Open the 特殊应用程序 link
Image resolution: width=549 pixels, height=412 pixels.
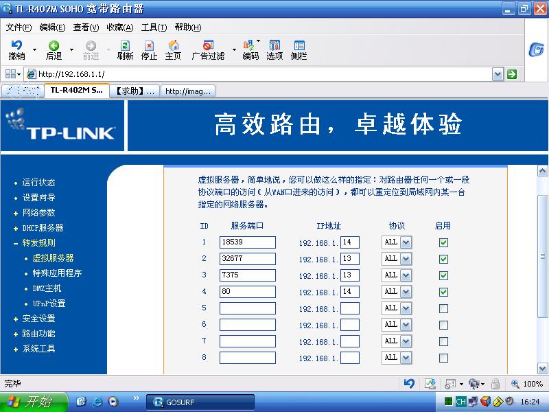pyautogui.click(x=57, y=273)
